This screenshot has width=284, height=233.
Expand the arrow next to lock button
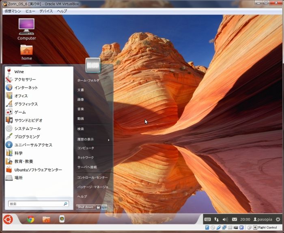[x=105, y=207]
